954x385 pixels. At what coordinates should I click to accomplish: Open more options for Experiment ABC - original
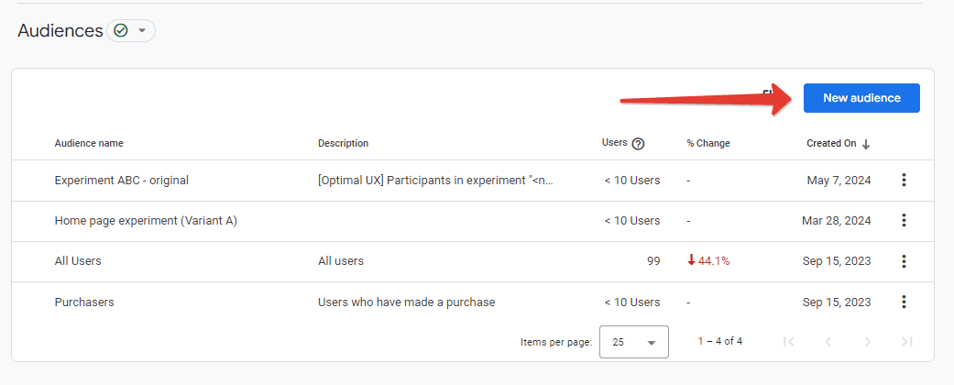(x=905, y=180)
